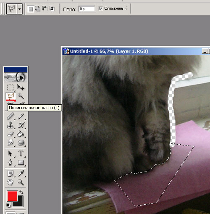210x214 pixels.
Task: Choose Add to selection mode button
Action: pos(38,9)
